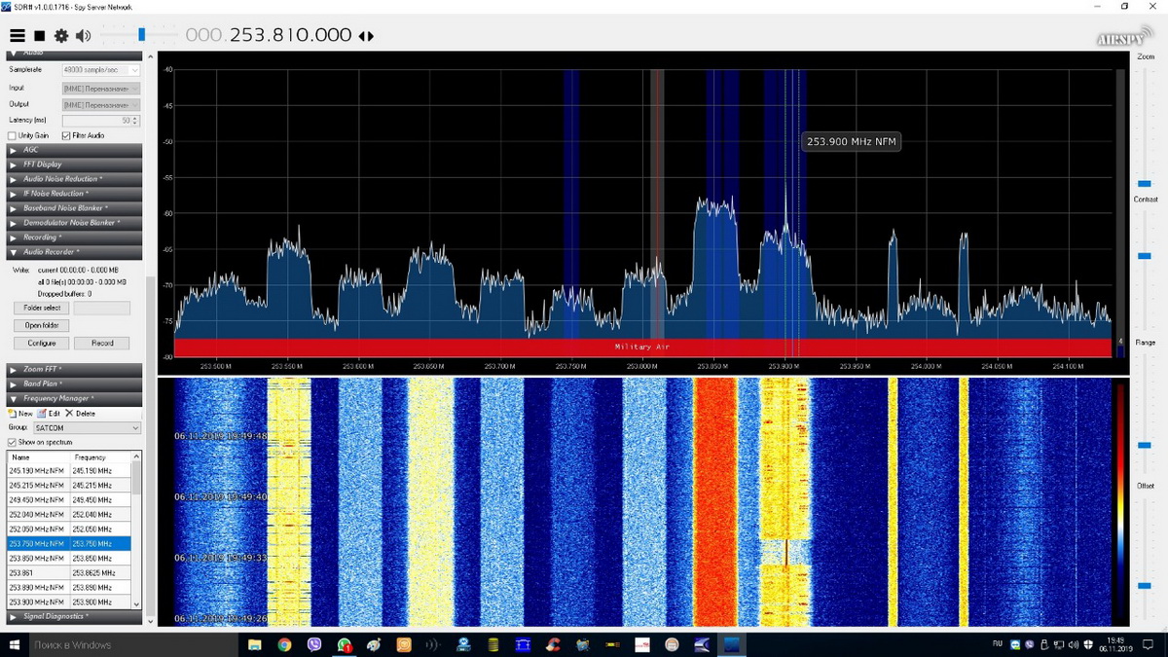Select the 253.850 MHz NFM entry

(69, 558)
